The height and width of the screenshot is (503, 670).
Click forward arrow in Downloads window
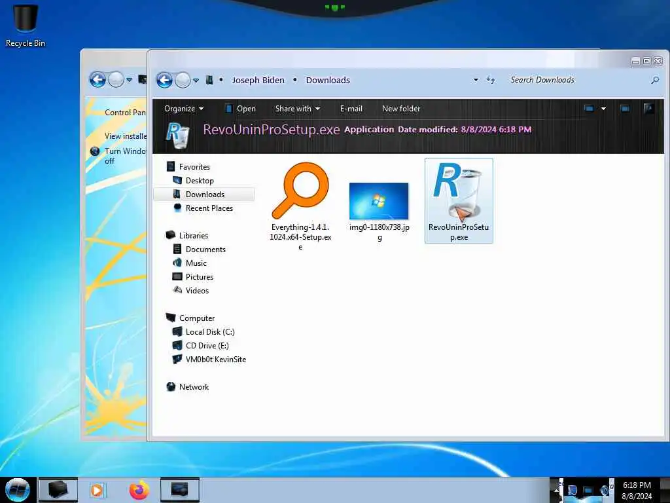183,80
